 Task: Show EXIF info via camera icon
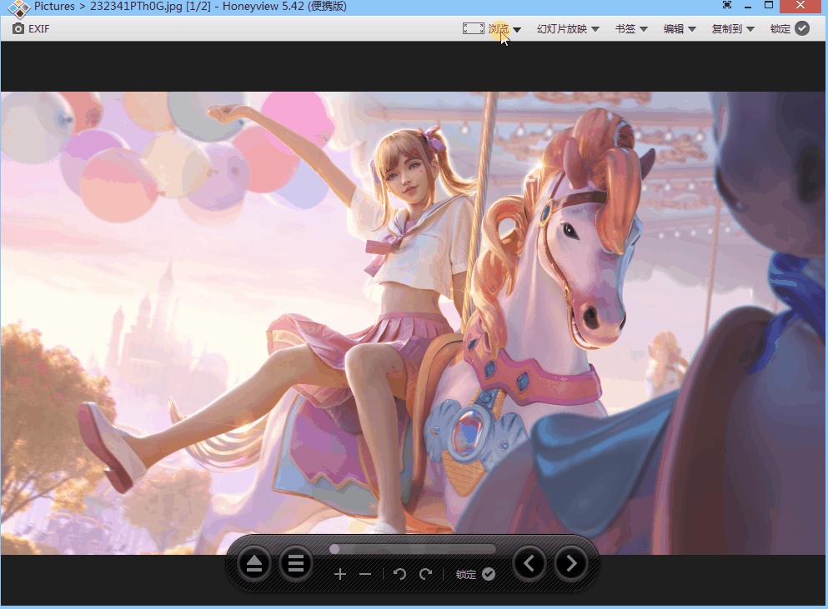click(x=18, y=28)
